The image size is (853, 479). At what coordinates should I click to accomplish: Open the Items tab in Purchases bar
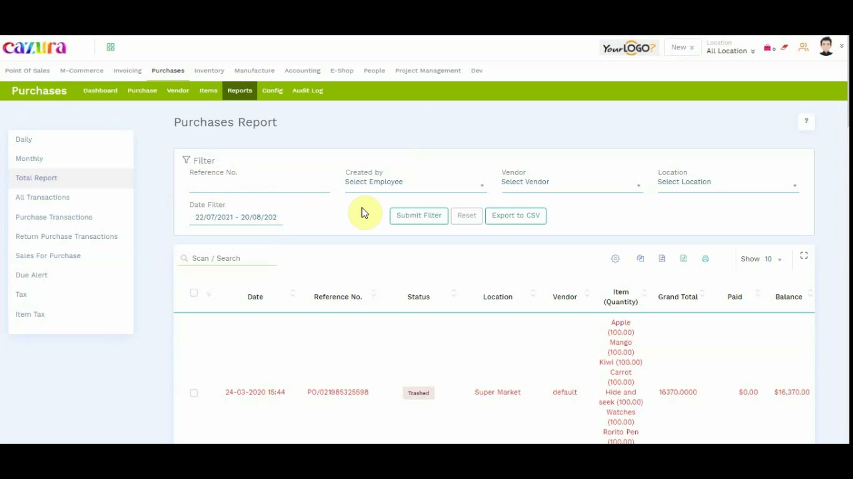209,90
